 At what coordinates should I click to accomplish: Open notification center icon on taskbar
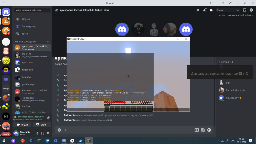[250, 141]
